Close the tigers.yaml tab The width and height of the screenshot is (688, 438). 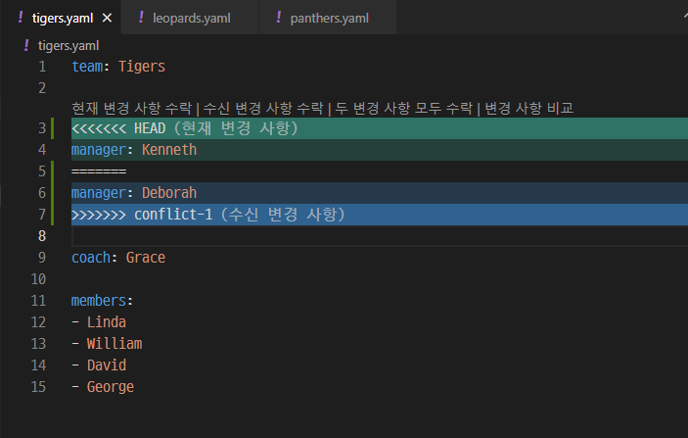[107, 18]
